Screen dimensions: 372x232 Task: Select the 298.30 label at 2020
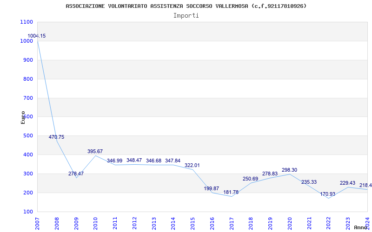pyautogui.click(x=289, y=170)
